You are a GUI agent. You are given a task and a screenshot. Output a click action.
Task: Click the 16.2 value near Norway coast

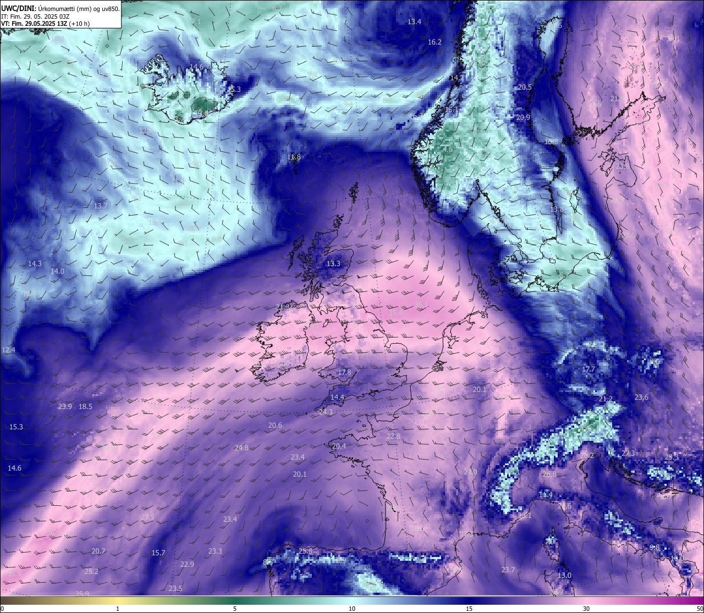tap(435, 42)
